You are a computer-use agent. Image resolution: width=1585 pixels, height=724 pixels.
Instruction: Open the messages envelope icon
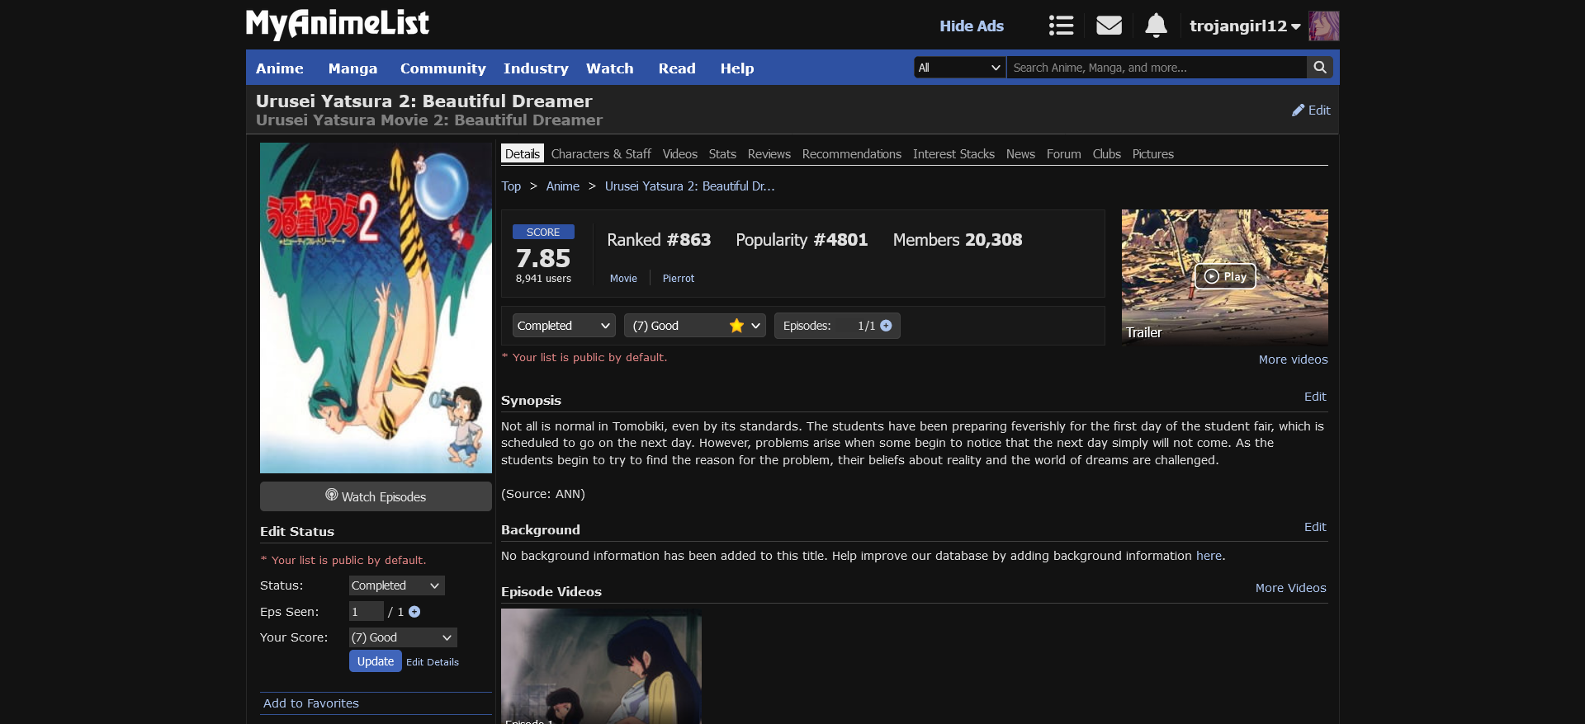click(x=1109, y=26)
